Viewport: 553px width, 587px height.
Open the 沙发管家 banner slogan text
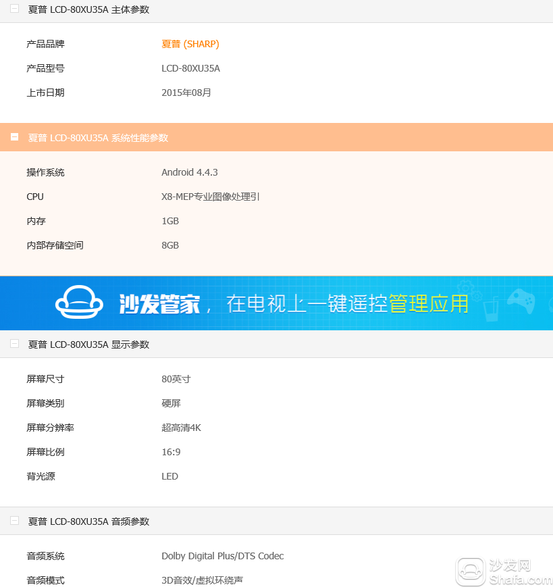[294, 303]
